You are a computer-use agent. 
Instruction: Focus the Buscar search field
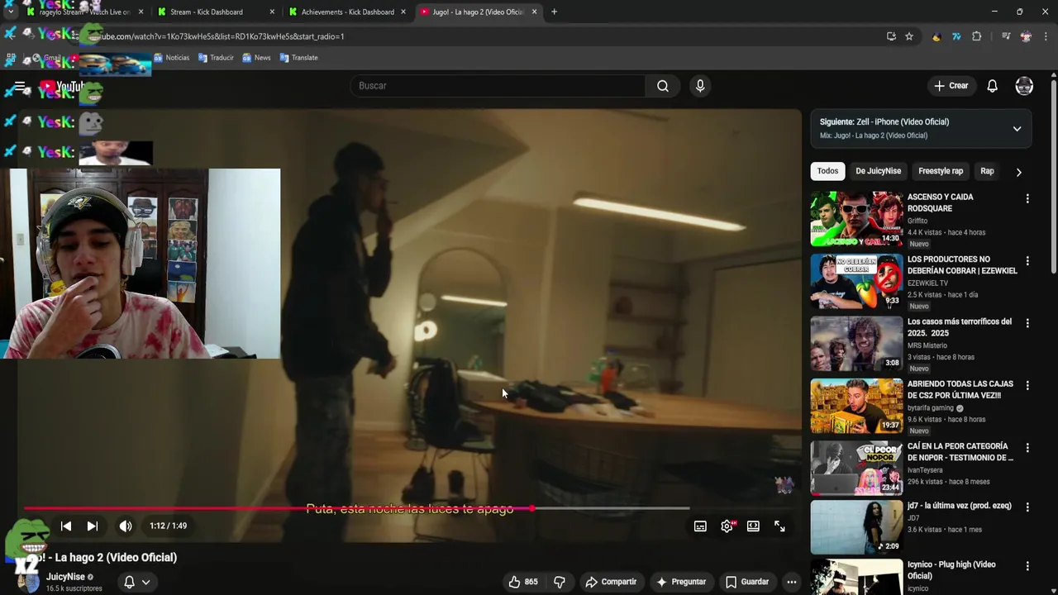[x=498, y=86]
